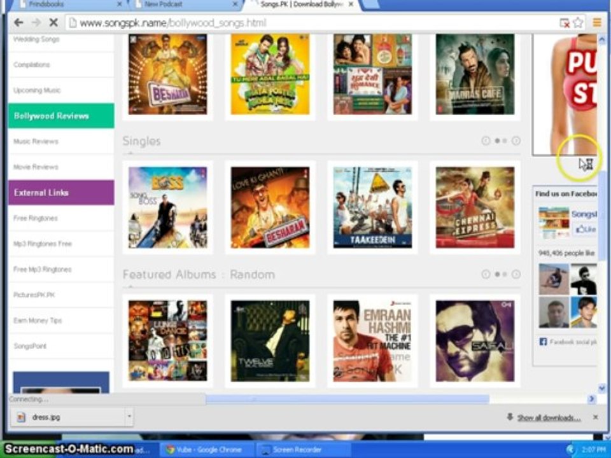Bookmark this page with the star icon

[x=578, y=23]
